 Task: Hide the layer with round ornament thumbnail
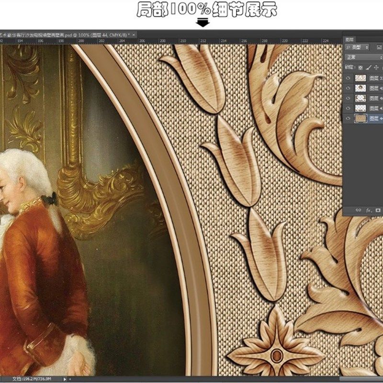tap(348, 88)
